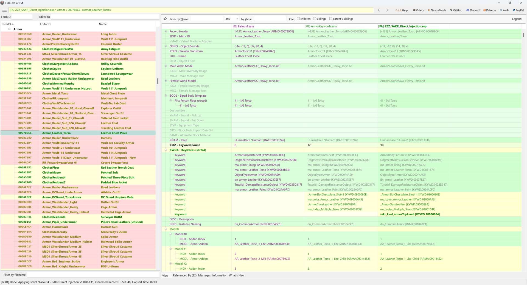Switch to the View tab

(165, 275)
